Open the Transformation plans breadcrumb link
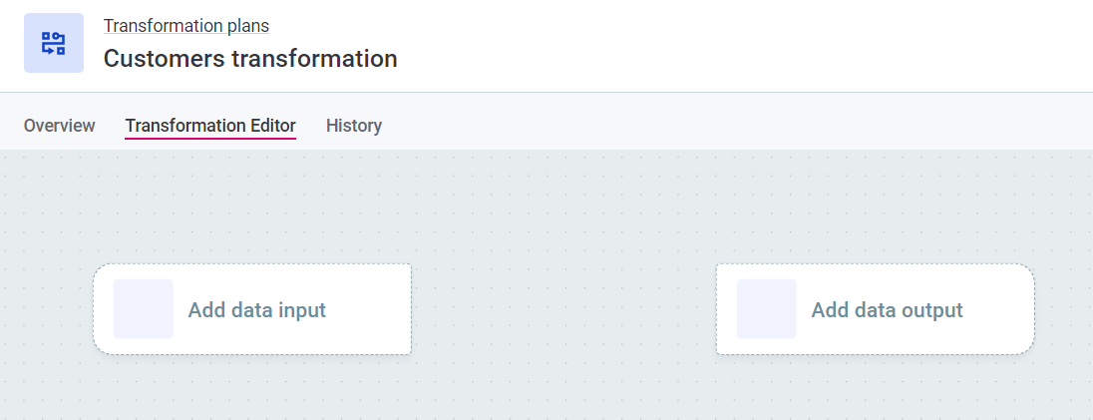 coord(186,26)
